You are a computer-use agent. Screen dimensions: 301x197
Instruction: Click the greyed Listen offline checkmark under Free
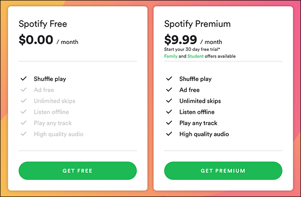[24, 112]
